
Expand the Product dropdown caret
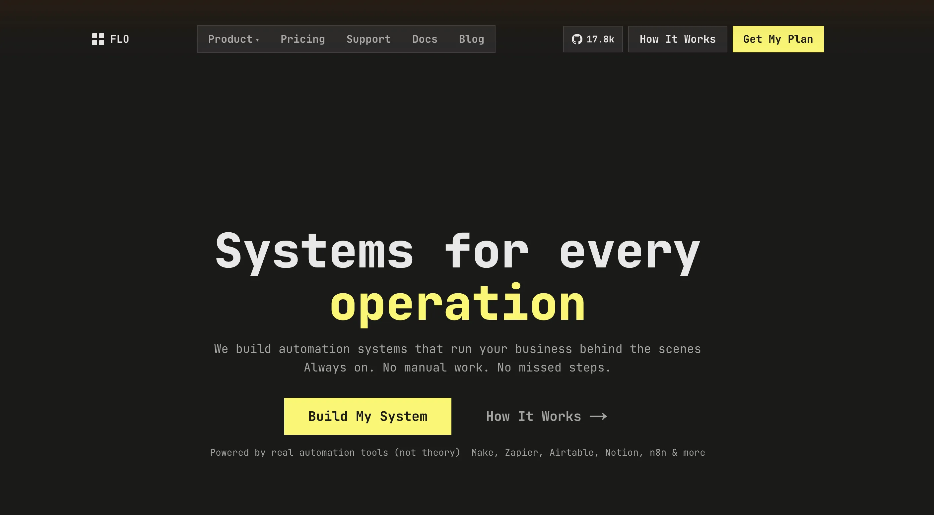coord(257,40)
